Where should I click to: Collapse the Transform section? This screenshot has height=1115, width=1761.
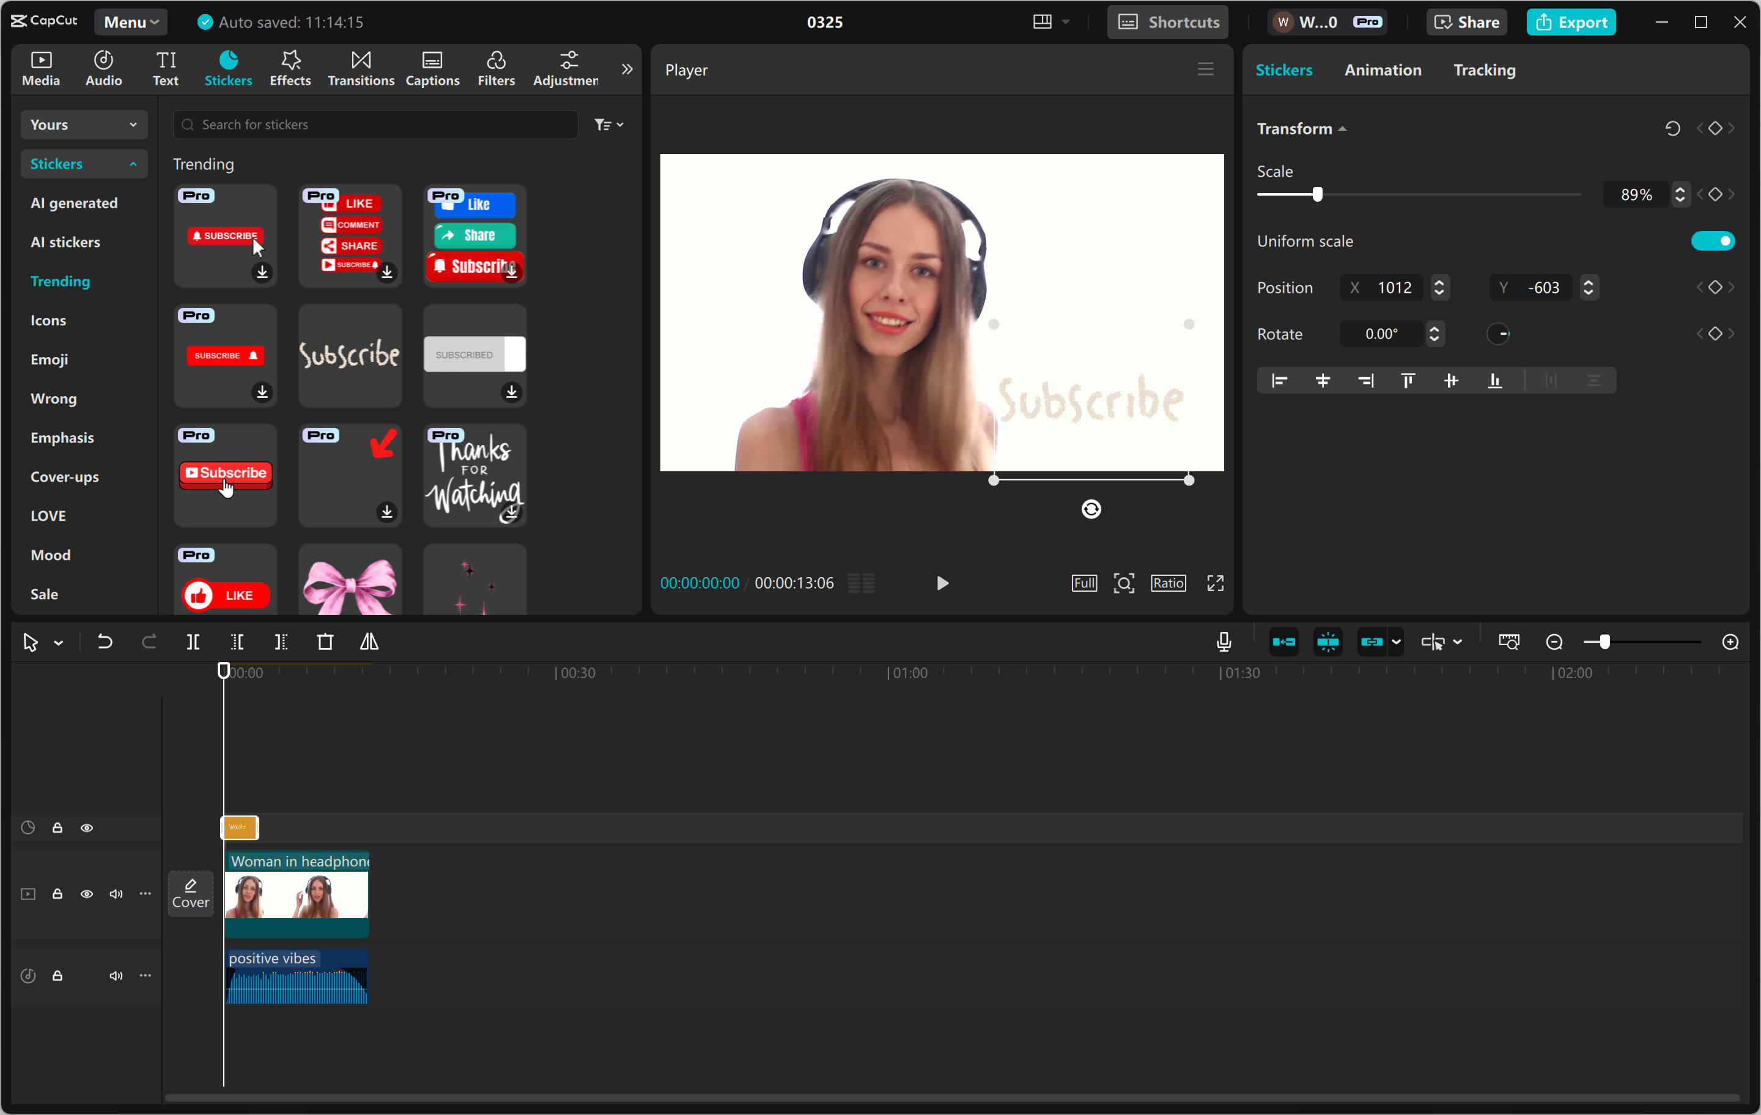click(x=1343, y=128)
